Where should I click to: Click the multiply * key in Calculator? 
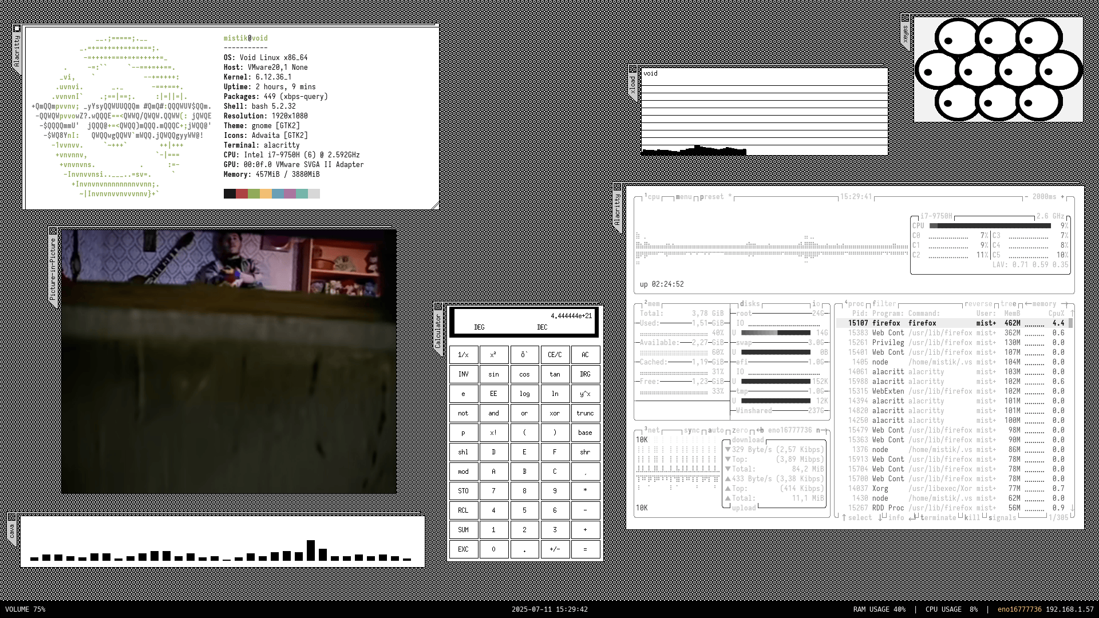[x=585, y=491]
